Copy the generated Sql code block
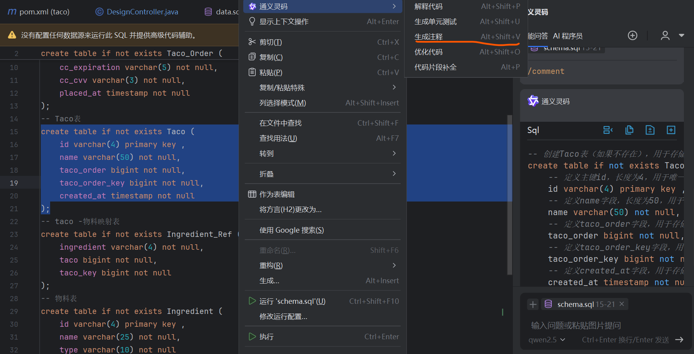This screenshot has width=694, height=354. point(629,130)
